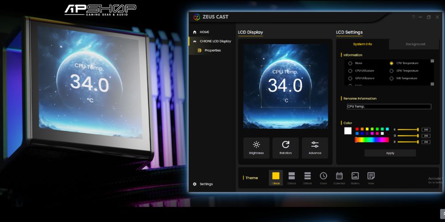Pick the Calendar theme icon

point(339,178)
